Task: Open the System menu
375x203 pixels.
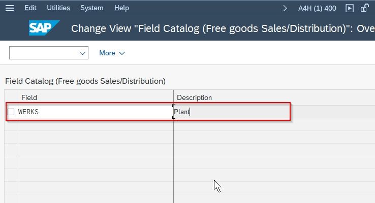Action: 92,8
